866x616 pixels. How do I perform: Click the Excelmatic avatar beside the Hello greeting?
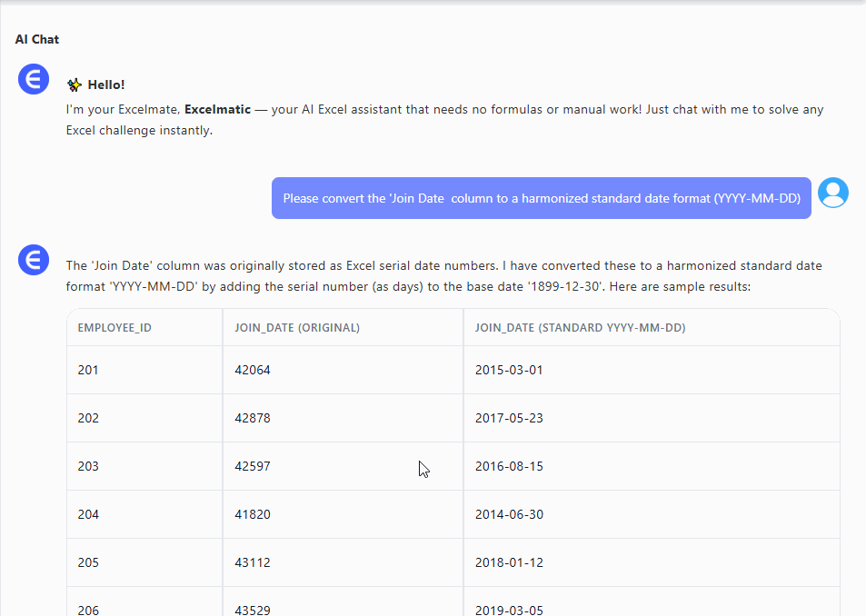(34, 79)
